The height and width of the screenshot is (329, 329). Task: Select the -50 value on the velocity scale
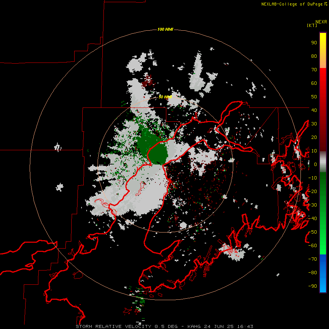tap(313, 232)
